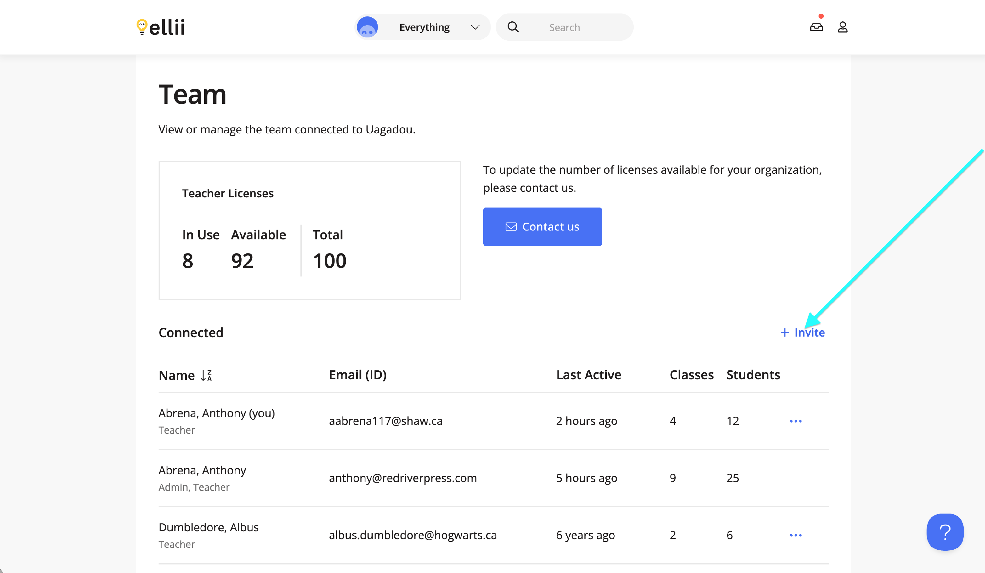Toggle Name column sort order icon
This screenshot has height=573, width=985.
pyautogui.click(x=207, y=375)
